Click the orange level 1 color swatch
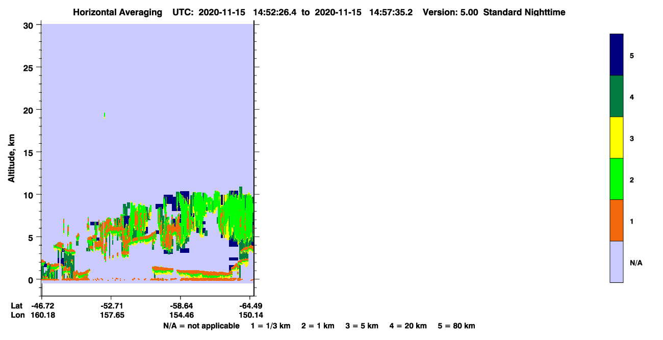The image size is (663, 340). point(617,220)
